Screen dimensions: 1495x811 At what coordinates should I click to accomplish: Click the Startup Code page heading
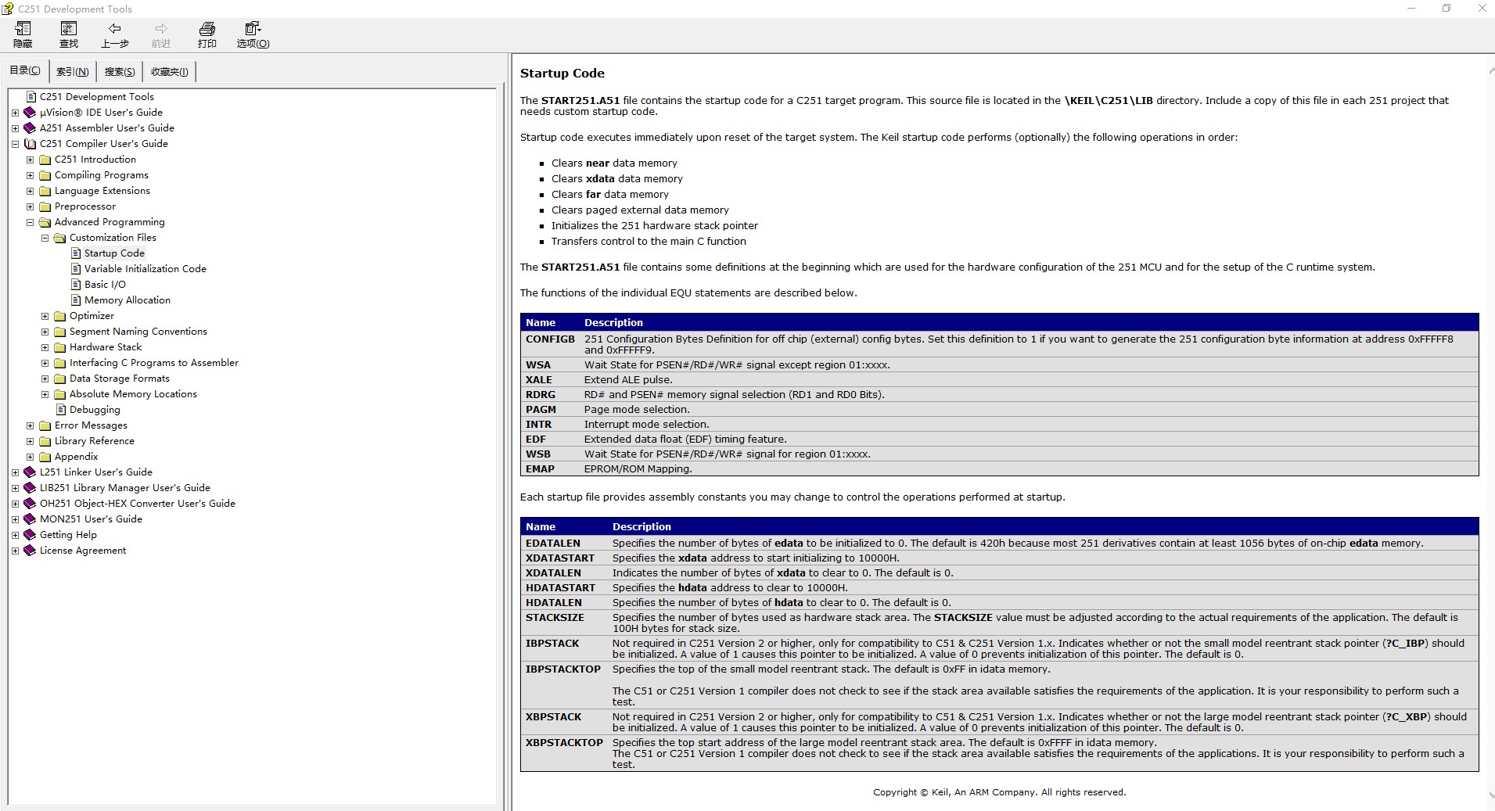(x=562, y=73)
